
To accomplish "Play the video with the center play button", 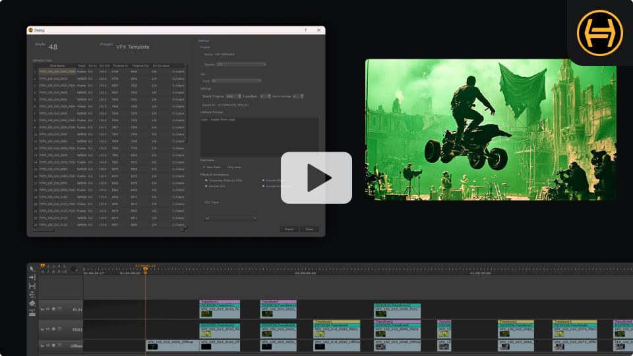I will pos(316,177).
